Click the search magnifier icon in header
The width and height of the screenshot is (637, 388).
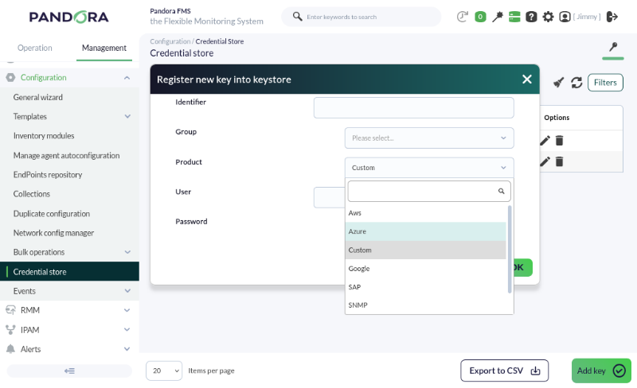[x=297, y=16]
